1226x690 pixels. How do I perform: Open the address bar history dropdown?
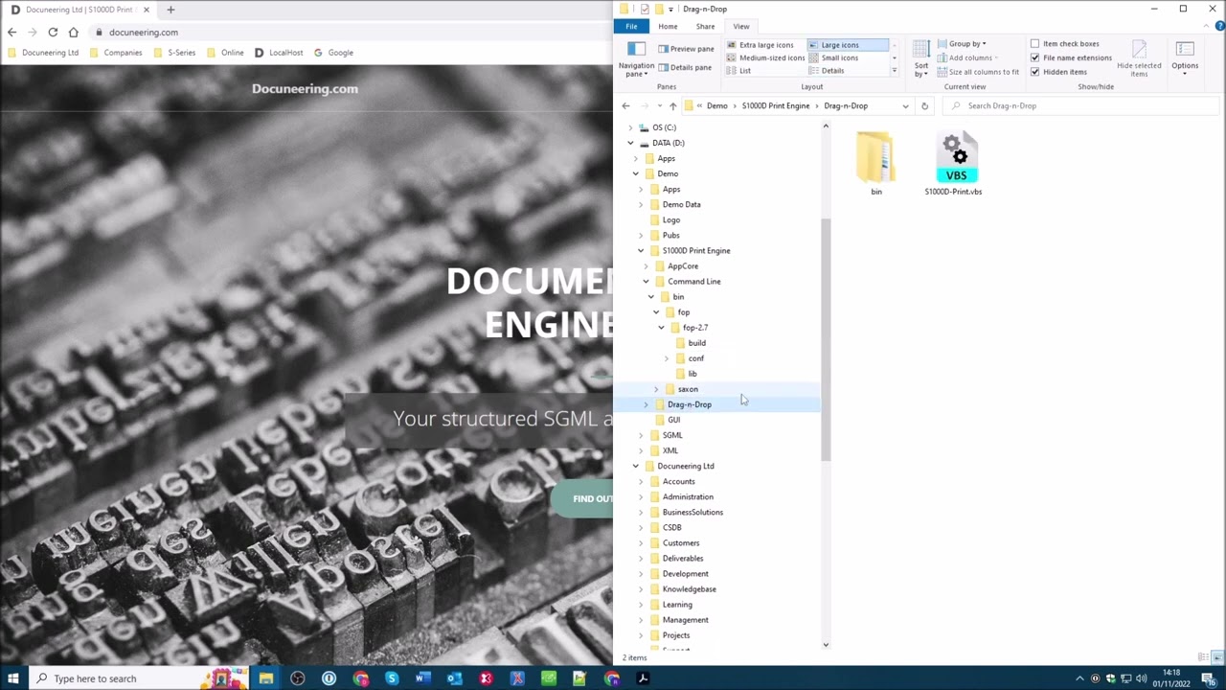point(905,106)
